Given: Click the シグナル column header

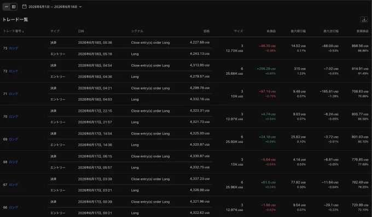Looking at the screenshot, I should (x=137, y=31).
